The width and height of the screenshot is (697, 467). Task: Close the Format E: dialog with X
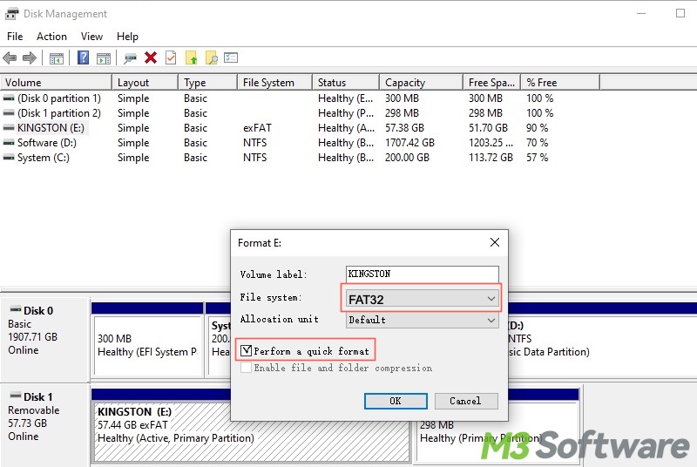[x=494, y=242]
